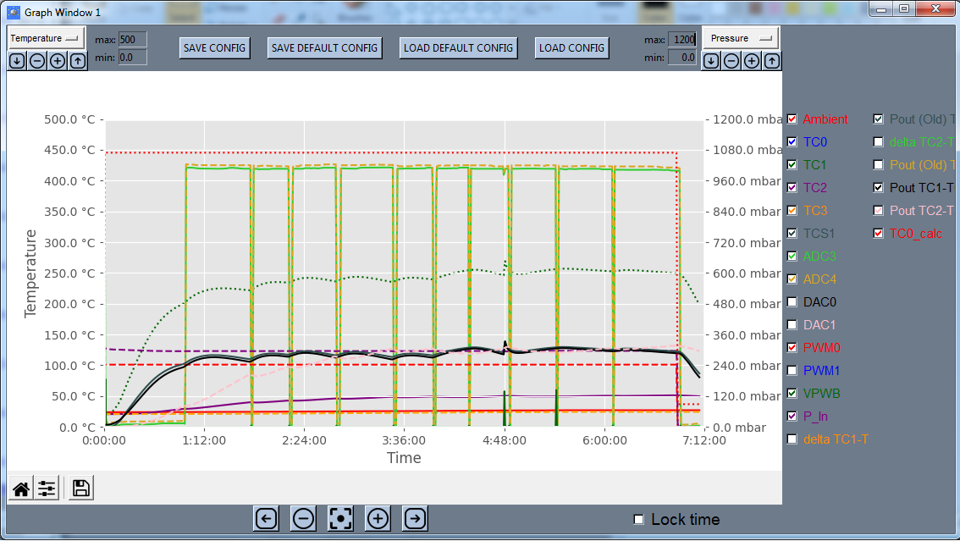Shift Temperature axis up with up-arrow icon

coord(78,61)
